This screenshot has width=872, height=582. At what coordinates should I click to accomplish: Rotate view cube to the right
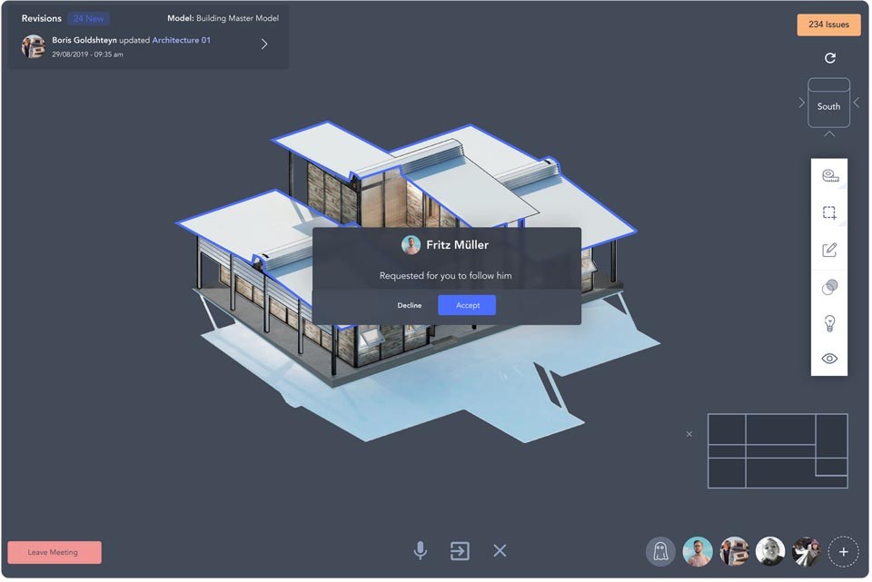tap(857, 103)
